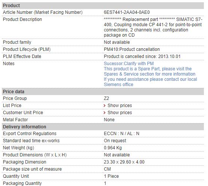Screen dimensions: 208x186
Task: Click the Packaging Quantity label
Action: coord(22,183)
